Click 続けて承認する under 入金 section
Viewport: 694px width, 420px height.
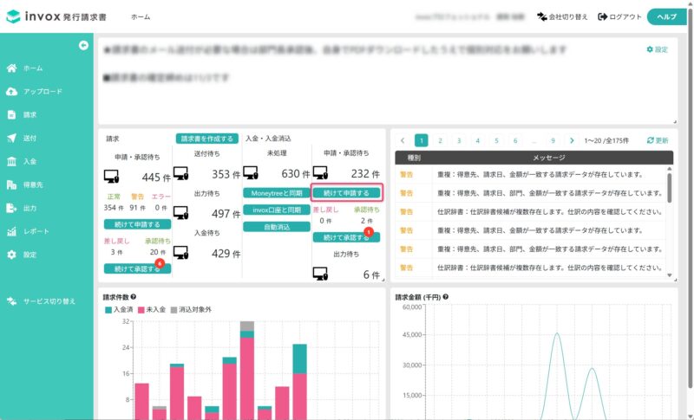pyautogui.click(x=346, y=237)
